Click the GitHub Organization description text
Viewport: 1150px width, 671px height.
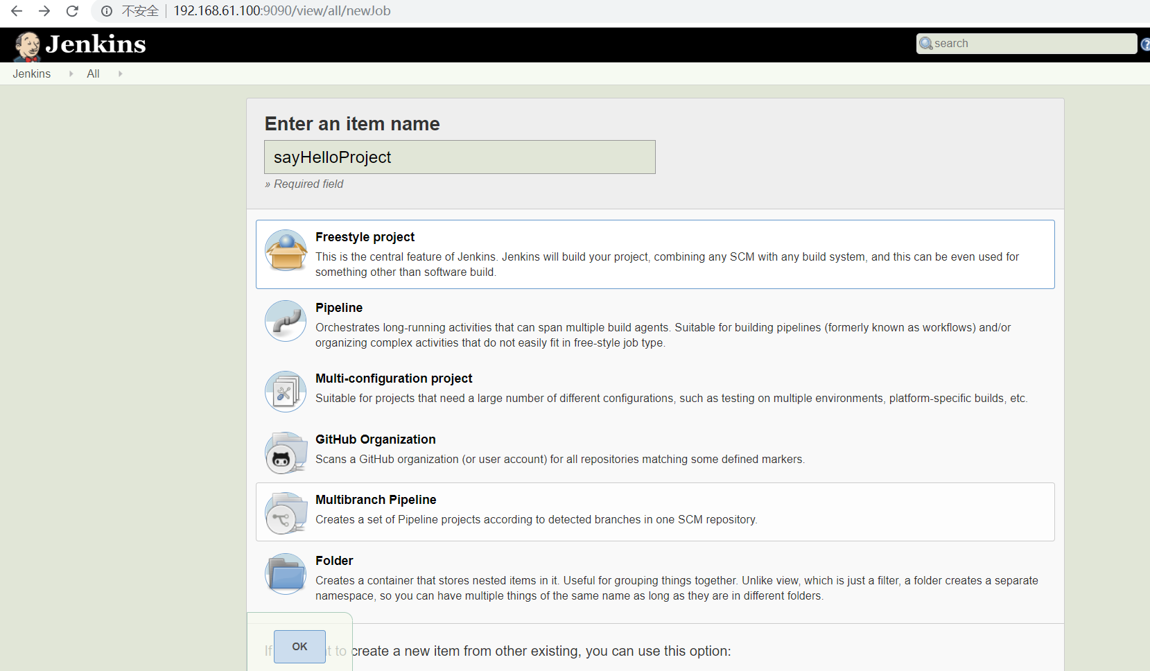(560, 459)
